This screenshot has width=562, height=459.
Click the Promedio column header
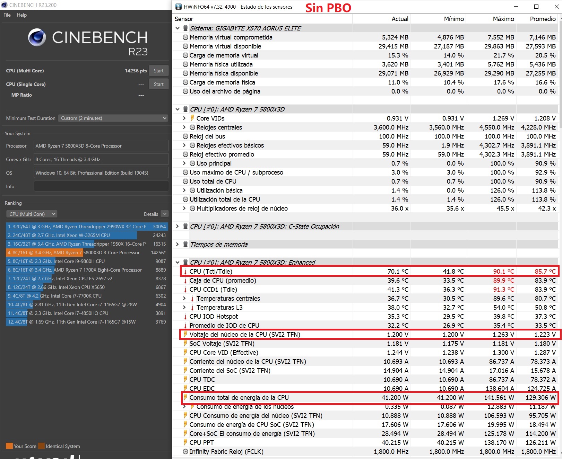click(x=543, y=19)
